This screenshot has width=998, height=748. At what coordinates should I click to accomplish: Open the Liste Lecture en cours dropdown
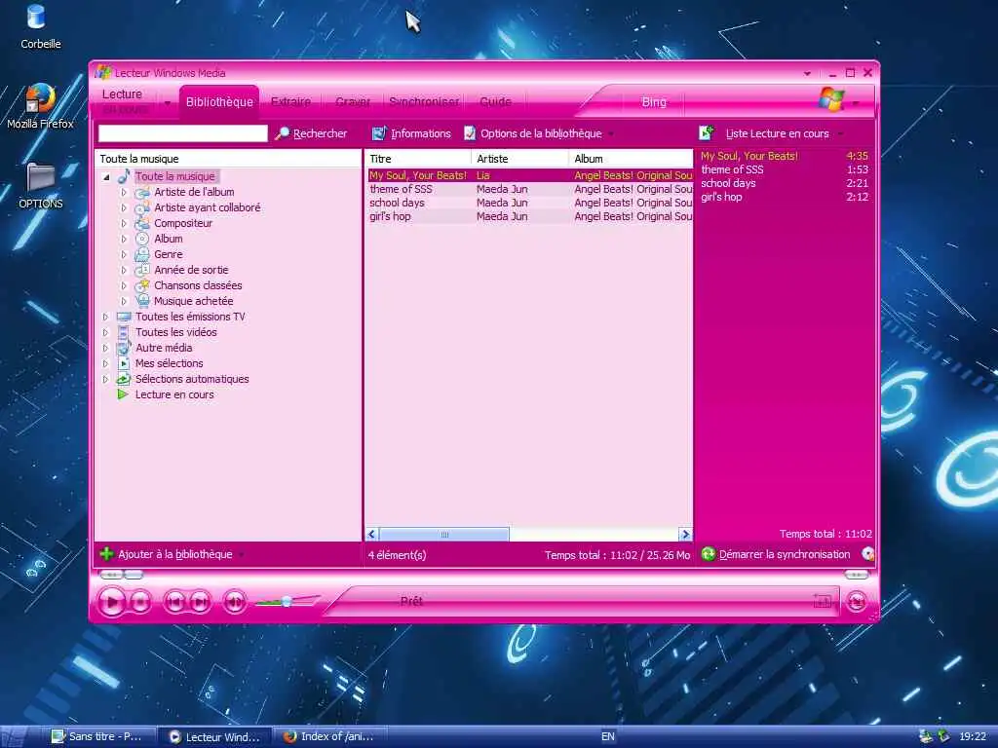[x=785, y=133]
